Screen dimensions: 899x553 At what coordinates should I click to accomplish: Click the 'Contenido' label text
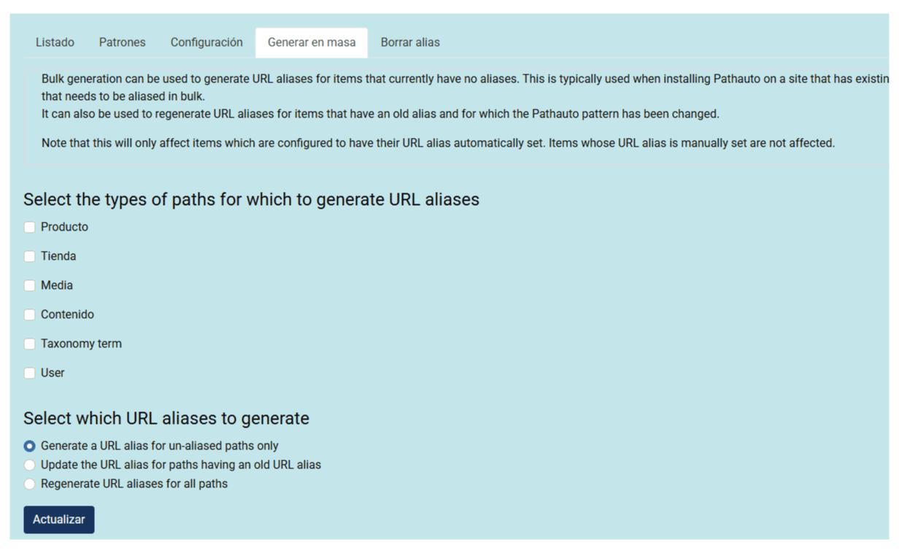pyautogui.click(x=67, y=314)
